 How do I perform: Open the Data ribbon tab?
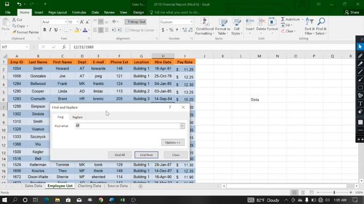point(95,12)
